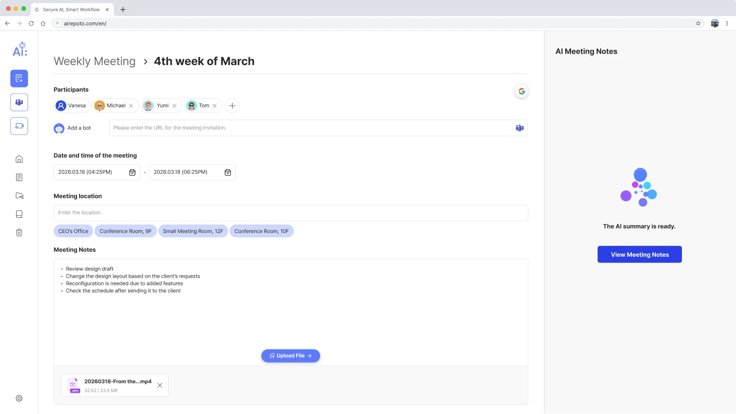Viewport: 736px width, 414px height.
Task: Remove Michael from participants
Action: click(x=131, y=106)
